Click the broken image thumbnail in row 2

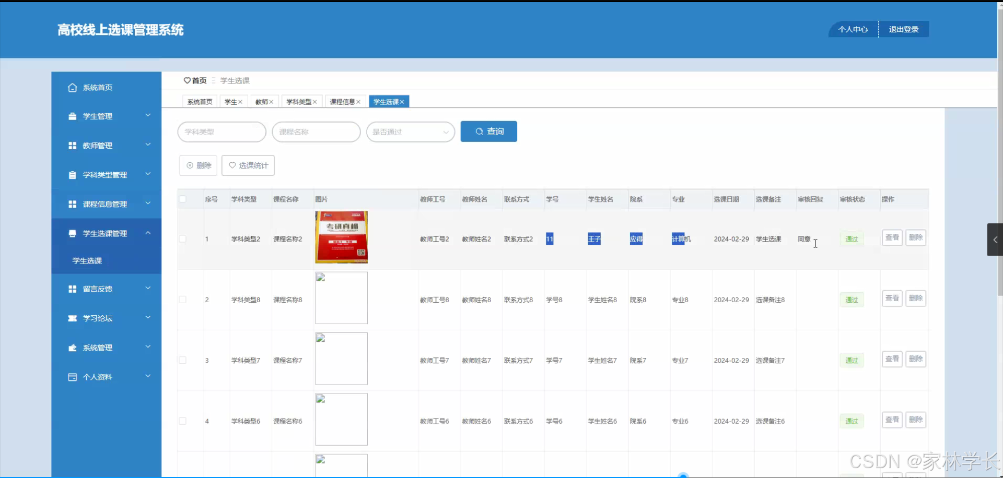(342, 298)
